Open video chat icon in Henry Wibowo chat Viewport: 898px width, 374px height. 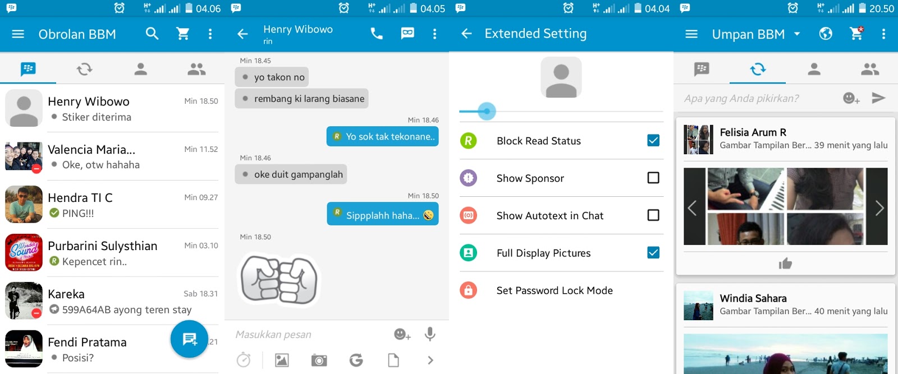(x=407, y=34)
